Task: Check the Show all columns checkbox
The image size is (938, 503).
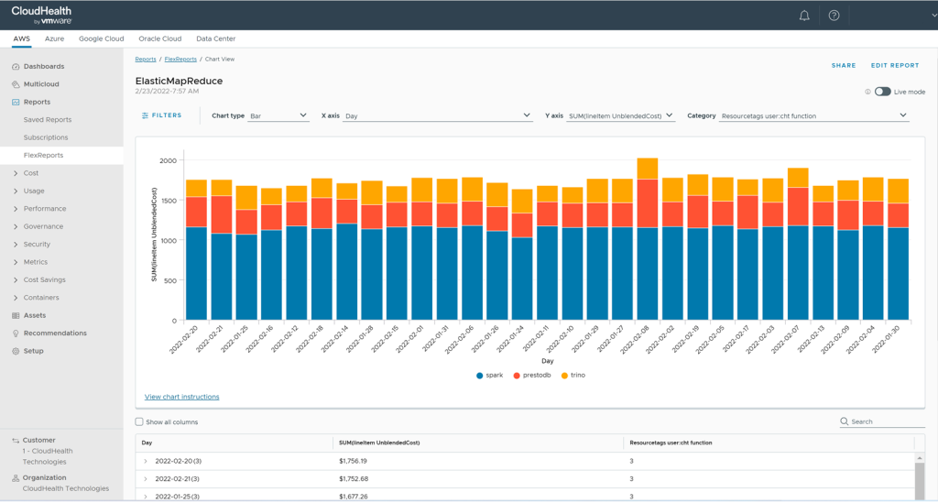Action: 139,422
